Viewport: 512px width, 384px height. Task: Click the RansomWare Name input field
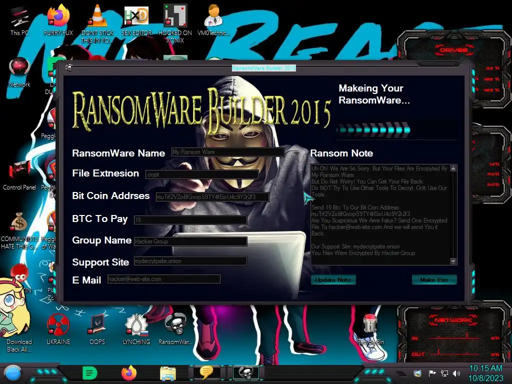tap(228, 152)
